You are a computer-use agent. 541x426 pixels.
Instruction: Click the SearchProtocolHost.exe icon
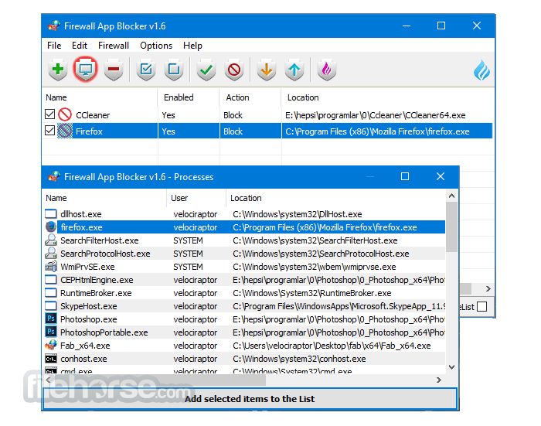(51, 253)
